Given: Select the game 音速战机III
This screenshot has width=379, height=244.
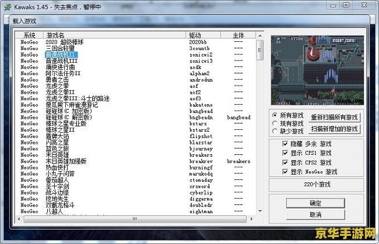Looking at the screenshot, I should [x=61, y=61].
